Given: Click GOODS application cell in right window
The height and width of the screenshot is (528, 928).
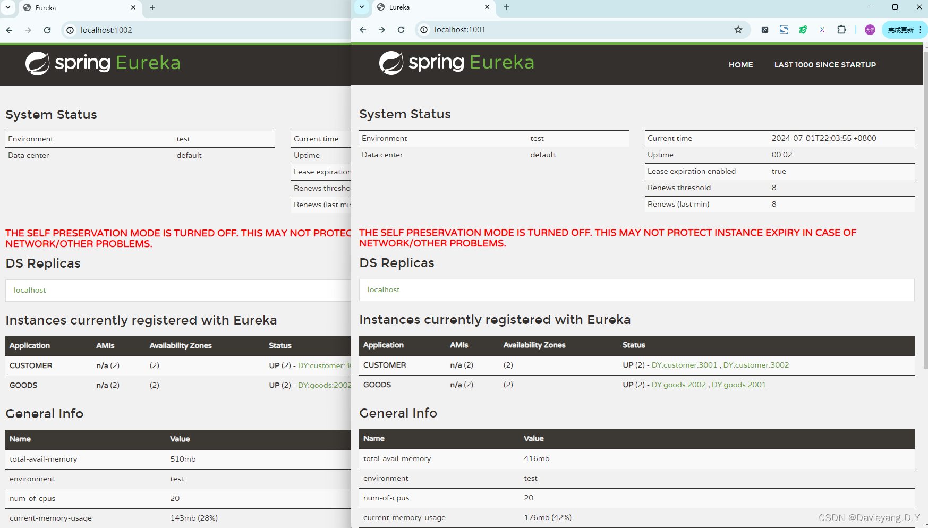Looking at the screenshot, I should pos(377,385).
